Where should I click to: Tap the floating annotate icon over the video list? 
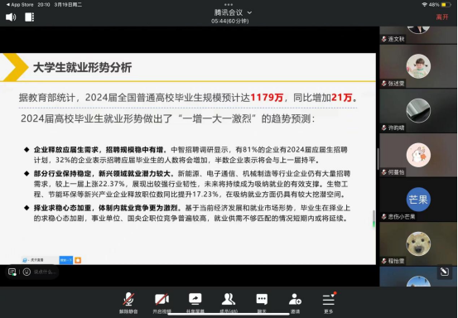(445, 272)
